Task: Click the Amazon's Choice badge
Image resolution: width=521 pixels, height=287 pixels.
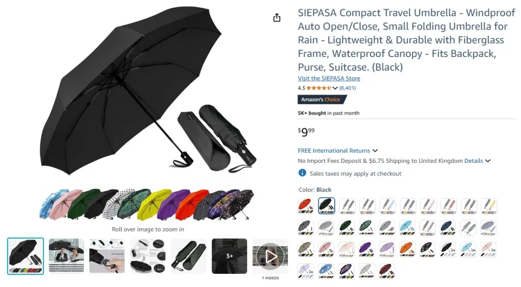Action: click(x=322, y=99)
